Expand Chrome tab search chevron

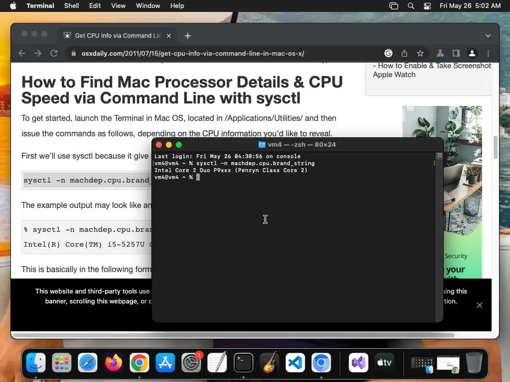coord(488,36)
